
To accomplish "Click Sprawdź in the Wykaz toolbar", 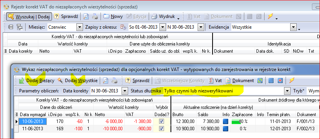I will coord(138,81).
